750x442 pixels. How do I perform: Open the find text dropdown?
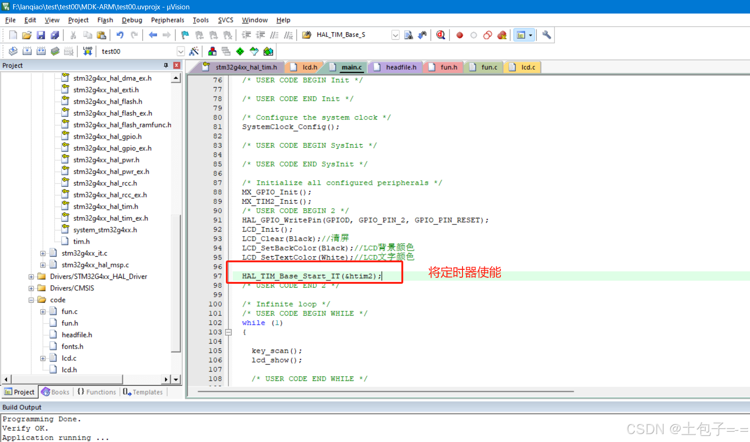pyautogui.click(x=395, y=35)
